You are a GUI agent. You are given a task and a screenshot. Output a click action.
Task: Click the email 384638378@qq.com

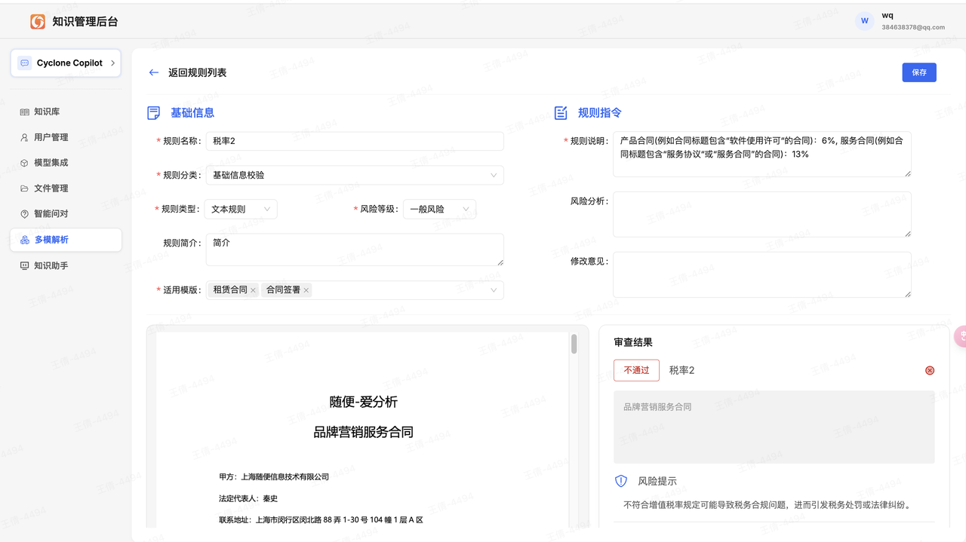pos(913,27)
